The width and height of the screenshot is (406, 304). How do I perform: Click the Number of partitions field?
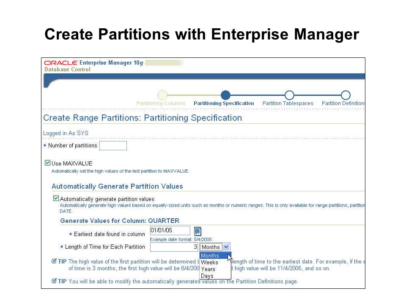(113, 146)
